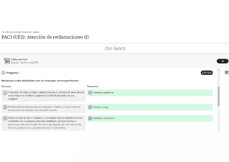Click the scrollbar up arrow
This screenshot has height=162, width=229.
pyautogui.click(x=218, y=70)
